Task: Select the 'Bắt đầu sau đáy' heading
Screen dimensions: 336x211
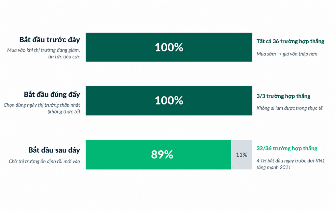Action: pyautogui.click(x=54, y=150)
